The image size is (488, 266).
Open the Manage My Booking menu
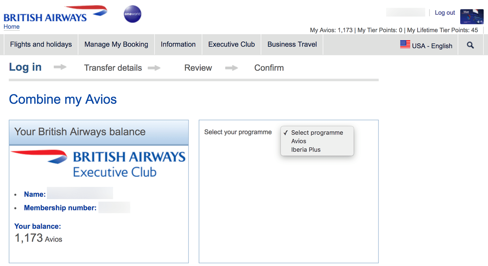pos(116,44)
